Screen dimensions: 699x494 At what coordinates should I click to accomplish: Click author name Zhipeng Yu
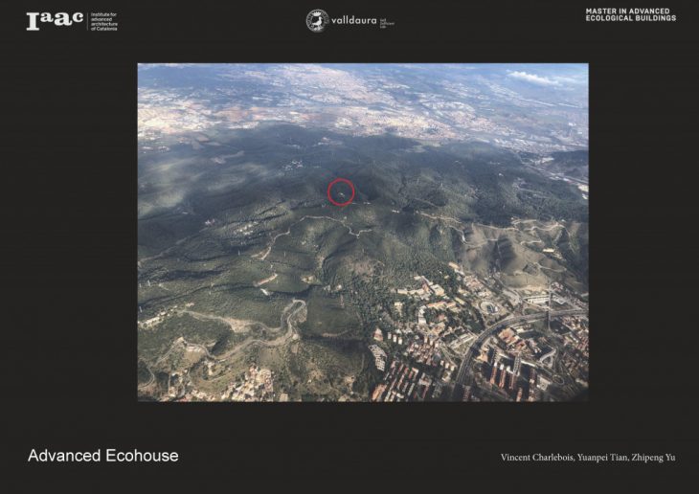pyautogui.click(x=653, y=458)
